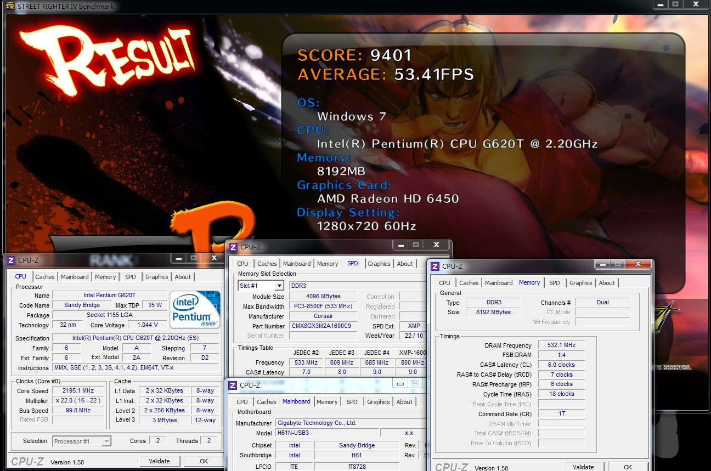Click the Street Fighter IV Benchmark title bar icon
Screen dimensions: 711x471
coord(10,7)
